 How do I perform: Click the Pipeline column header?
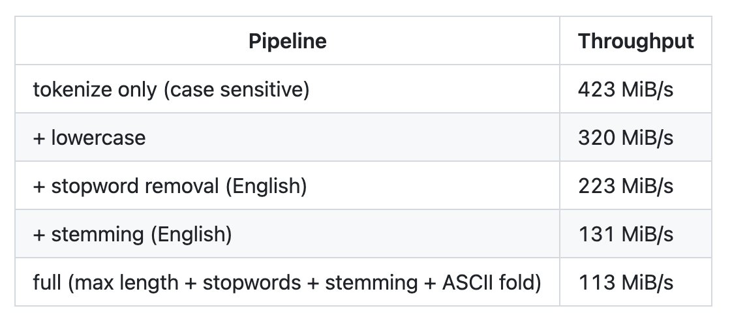click(287, 40)
